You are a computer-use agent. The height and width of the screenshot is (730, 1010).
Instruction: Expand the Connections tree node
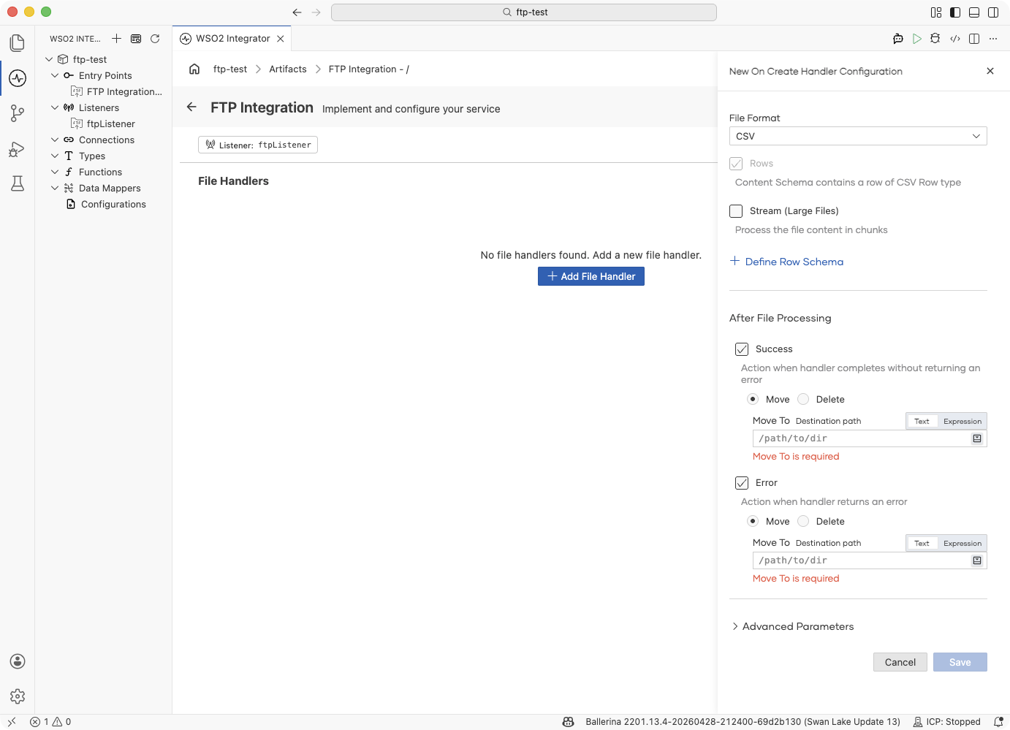55,140
